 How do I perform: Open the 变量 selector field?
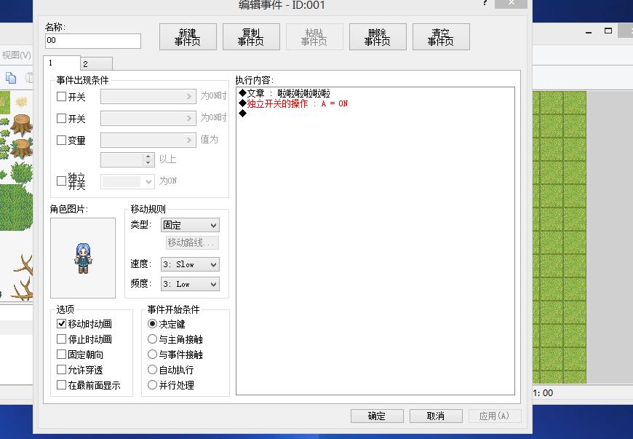[x=148, y=140]
